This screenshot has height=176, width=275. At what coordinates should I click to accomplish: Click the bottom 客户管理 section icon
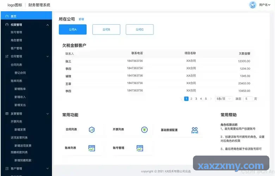click(7, 169)
